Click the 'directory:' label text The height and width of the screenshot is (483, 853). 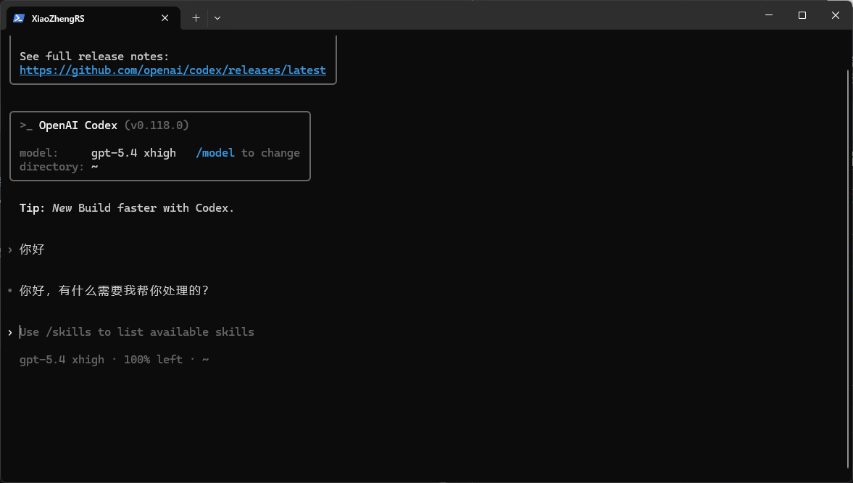click(x=52, y=168)
